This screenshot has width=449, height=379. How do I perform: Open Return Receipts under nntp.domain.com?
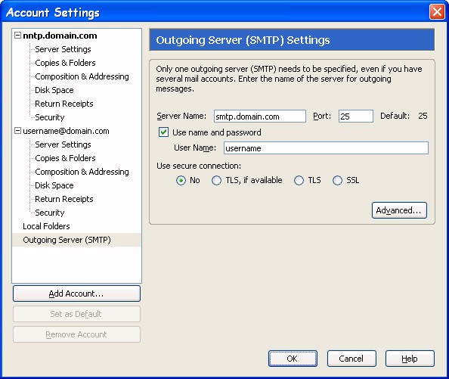[x=64, y=104]
